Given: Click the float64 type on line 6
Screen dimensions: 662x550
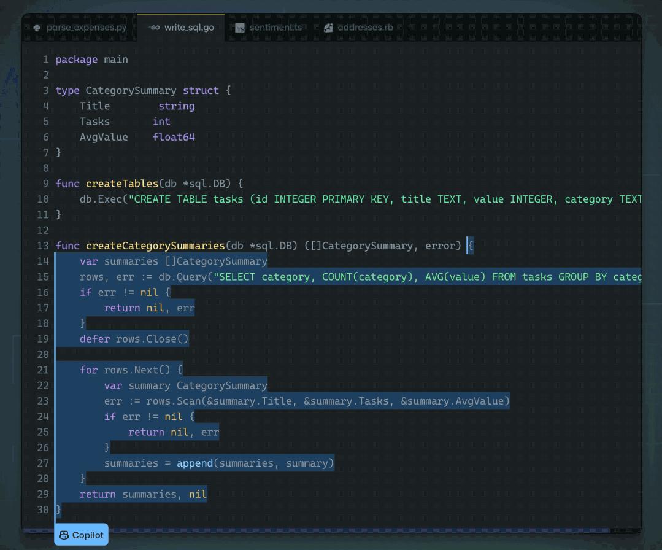Looking at the screenshot, I should click(x=174, y=137).
